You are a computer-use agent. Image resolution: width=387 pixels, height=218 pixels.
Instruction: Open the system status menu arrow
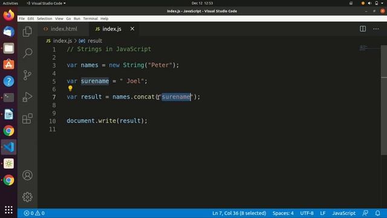[x=382, y=3]
